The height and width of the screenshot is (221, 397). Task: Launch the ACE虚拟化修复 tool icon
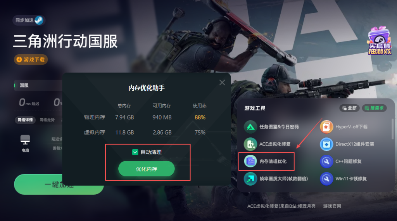[250, 144]
